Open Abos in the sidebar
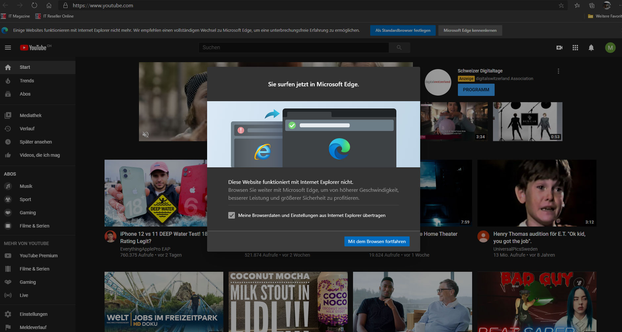 tap(38, 94)
